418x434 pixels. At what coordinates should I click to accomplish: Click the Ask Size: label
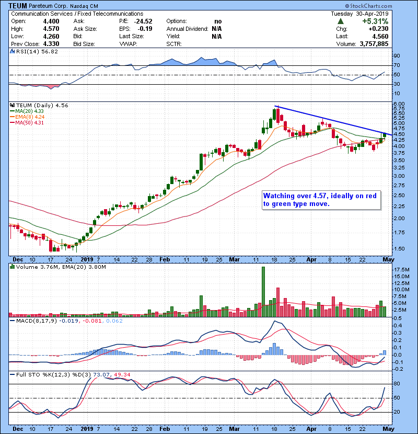(85, 29)
